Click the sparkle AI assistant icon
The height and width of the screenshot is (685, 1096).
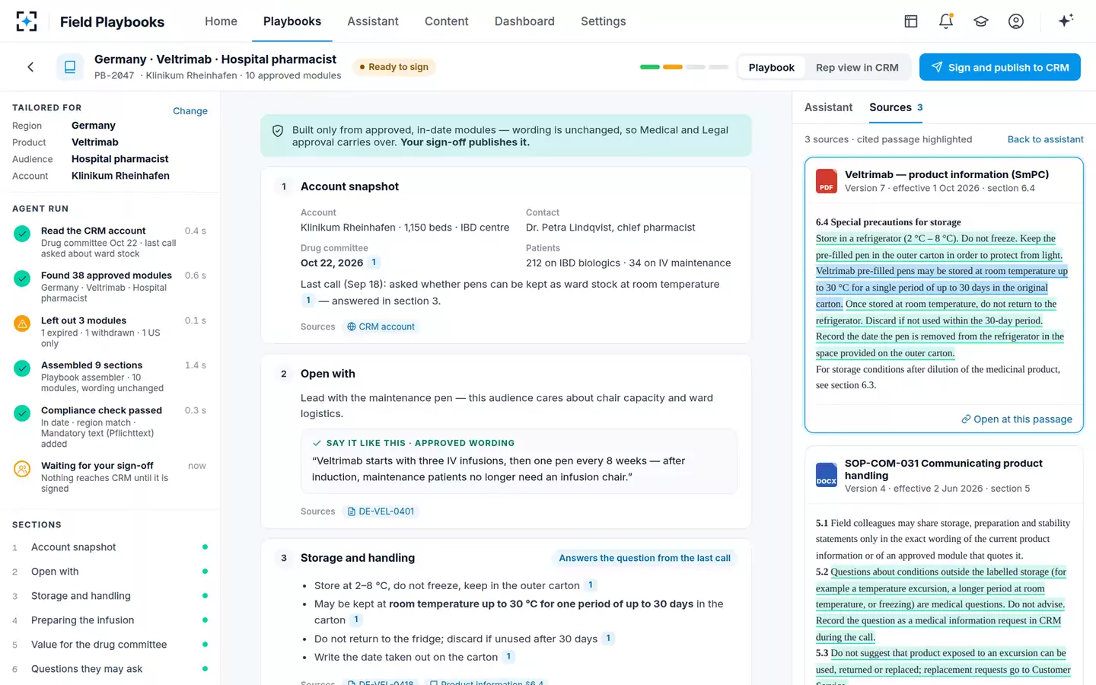coord(1066,21)
